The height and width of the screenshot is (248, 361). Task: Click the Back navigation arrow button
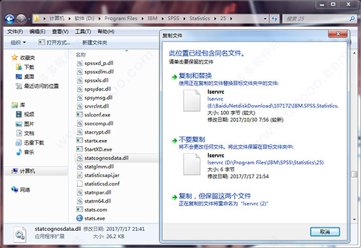pos(10,19)
